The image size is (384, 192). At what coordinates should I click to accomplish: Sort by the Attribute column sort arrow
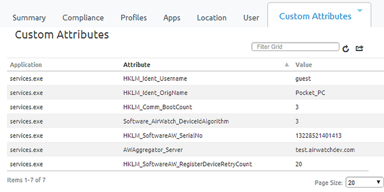pyautogui.click(x=287, y=64)
